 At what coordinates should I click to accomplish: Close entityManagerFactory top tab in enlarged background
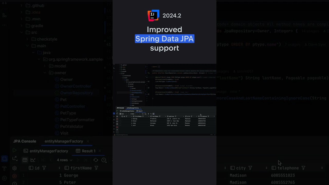(x=88, y=141)
